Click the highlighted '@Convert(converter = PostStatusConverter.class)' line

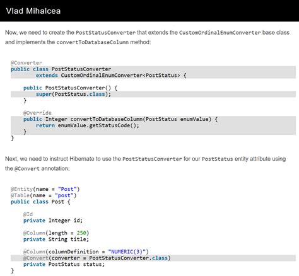click(x=97, y=258)
